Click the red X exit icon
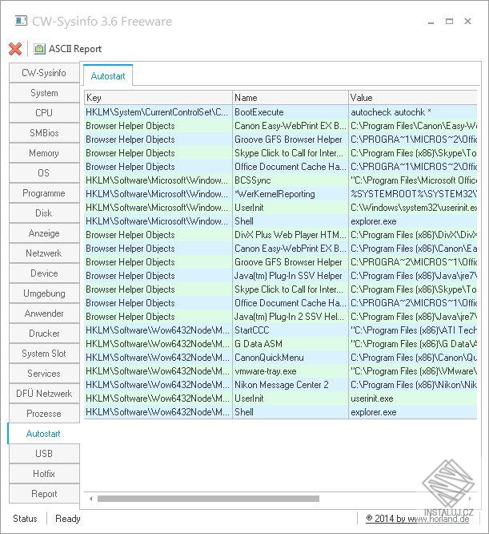This screenshot has height=534, width=489. click(15, 49)
